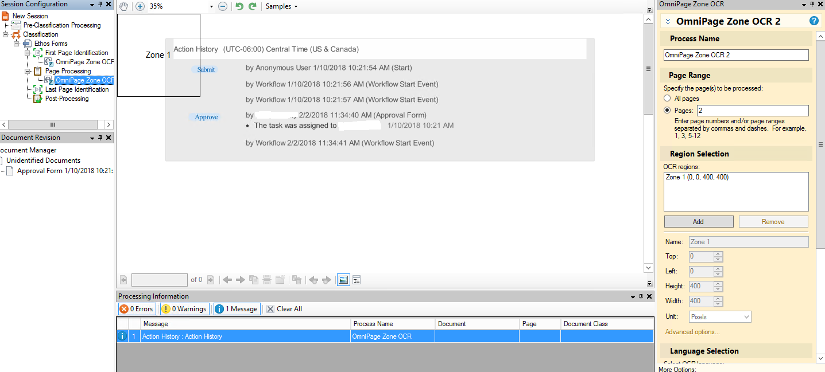825x372 pixels.
Task: Click the Add region button
Action: [x=699, y=222]
